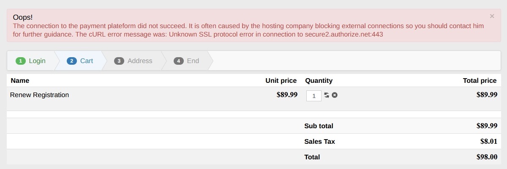Image resolution: width=507 pixels, height=169 pixels.
Task: Click the Total price column header
Action: pyautogui.click(x=480, y=81)
